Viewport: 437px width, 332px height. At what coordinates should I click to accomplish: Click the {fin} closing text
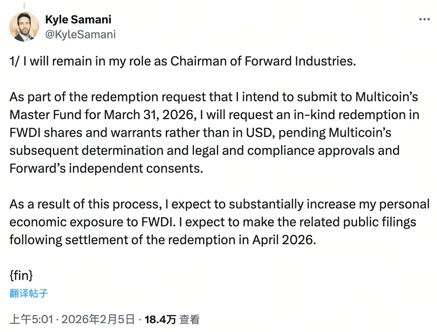(21, 276)
